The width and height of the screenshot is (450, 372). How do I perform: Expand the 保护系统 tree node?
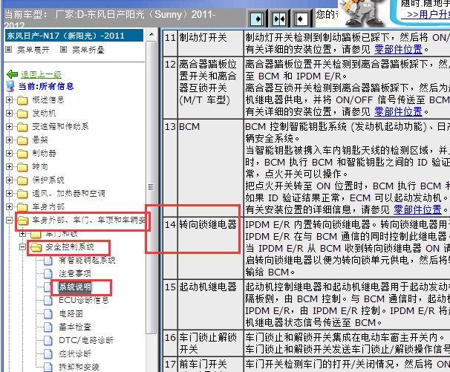point(9,180)
